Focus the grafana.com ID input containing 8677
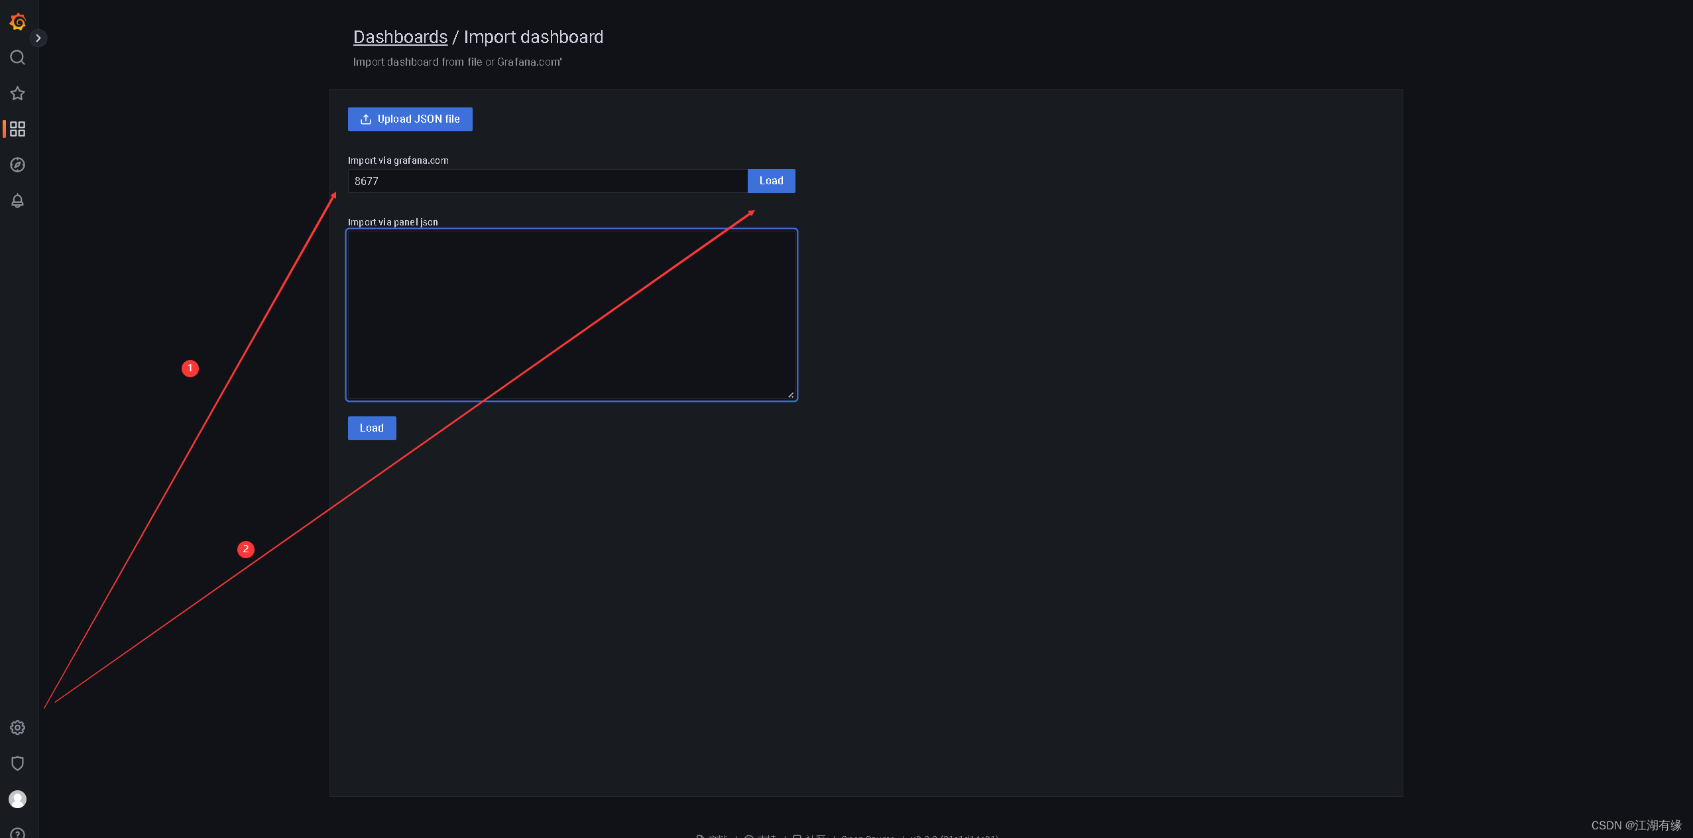Screen dimensions: 1693x838 coord(548,181)
